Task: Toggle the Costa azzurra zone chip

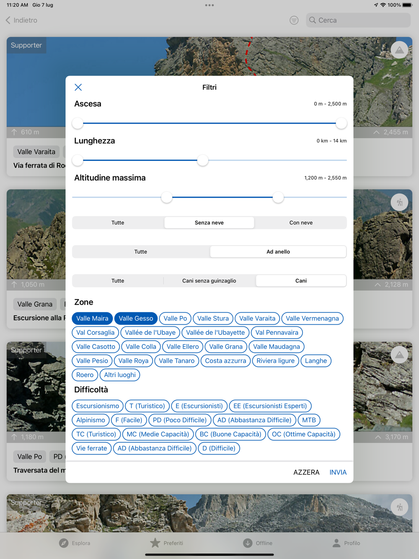Action: tap(225, 361)
